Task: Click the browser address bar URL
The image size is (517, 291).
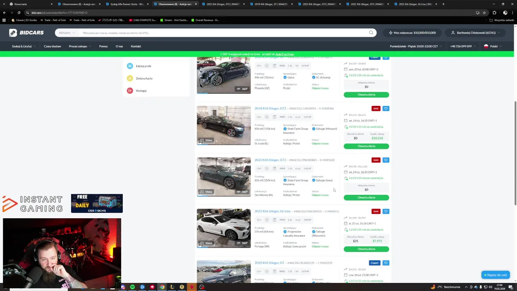Action: coord(59,13)
